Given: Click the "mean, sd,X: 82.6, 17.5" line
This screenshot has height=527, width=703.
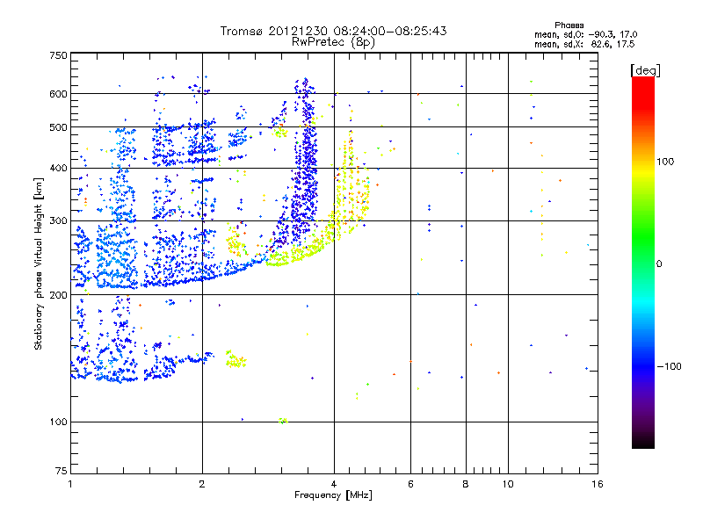Looking at the screenshot, I should click(584, 44).
